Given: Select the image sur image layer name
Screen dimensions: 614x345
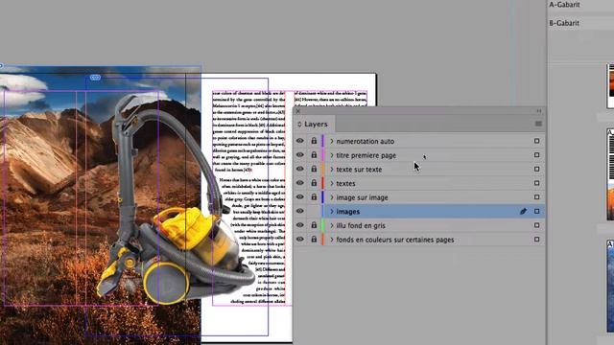Looking at the screenshot, I should [x=363, y=197].
